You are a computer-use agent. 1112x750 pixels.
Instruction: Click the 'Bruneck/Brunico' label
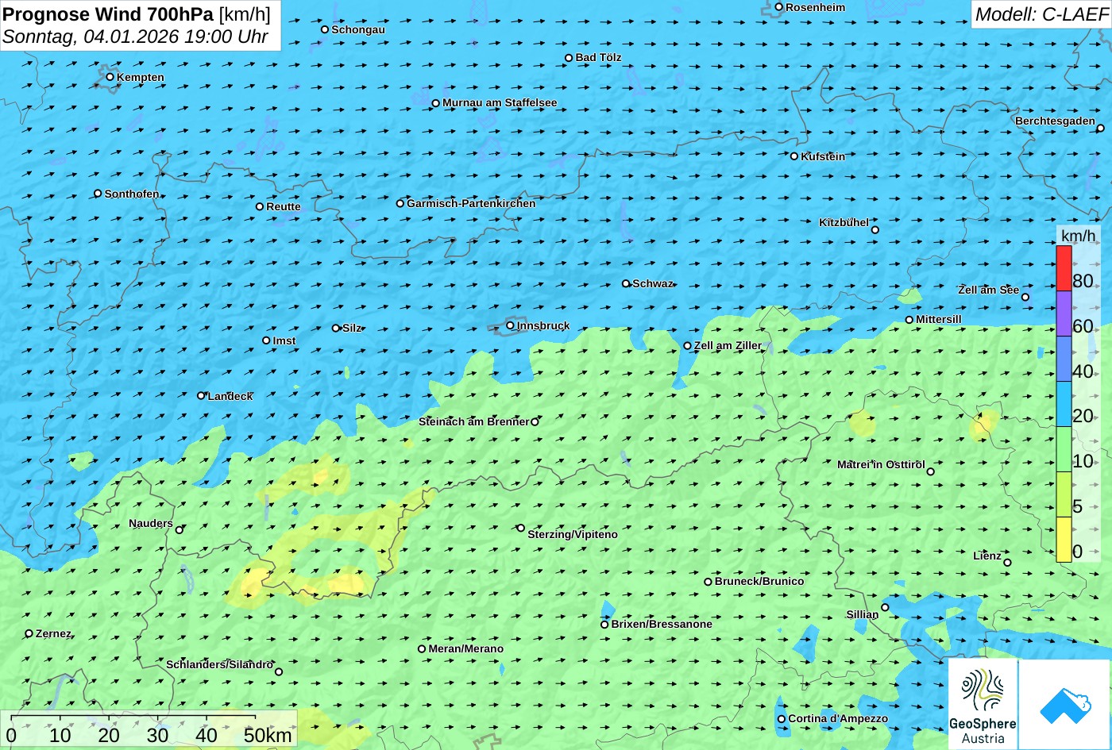(759, 581)
